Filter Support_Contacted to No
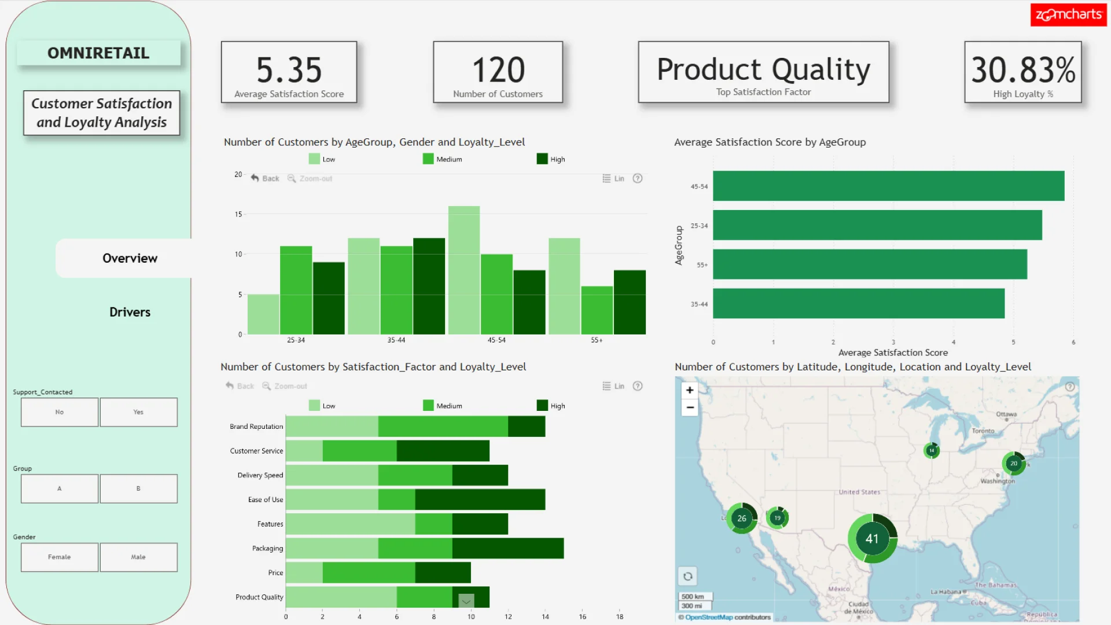 [60, 412]
